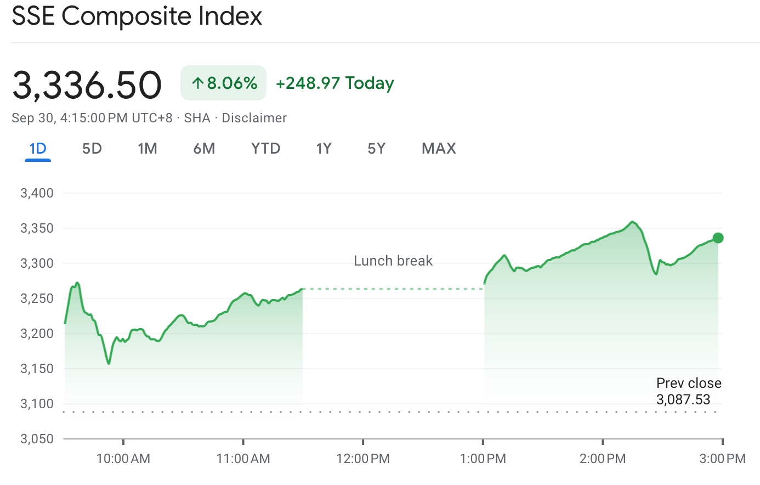The width and height of the screenshot is (760, 485).
Task: Switch to the YTD tab
Action: 265,148
